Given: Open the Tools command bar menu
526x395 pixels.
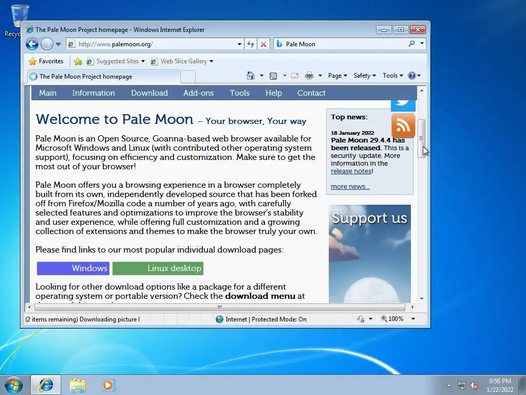Looking at the screenshot, I should coord(392,76).
